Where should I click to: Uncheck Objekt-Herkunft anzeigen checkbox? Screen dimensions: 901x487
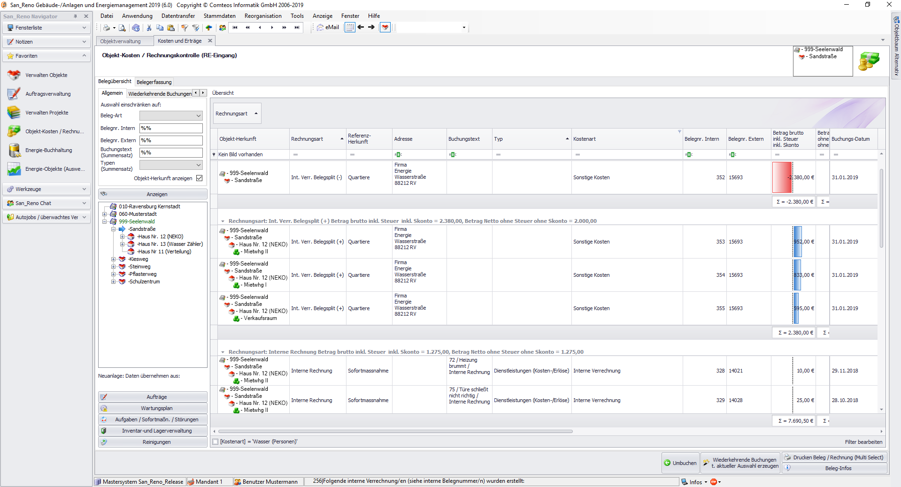pos(199,178)
